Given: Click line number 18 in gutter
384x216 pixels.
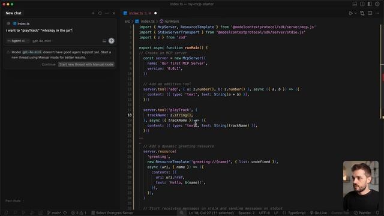Looking at the screenshot, I should pyautogui.click(x=130, y=115).
